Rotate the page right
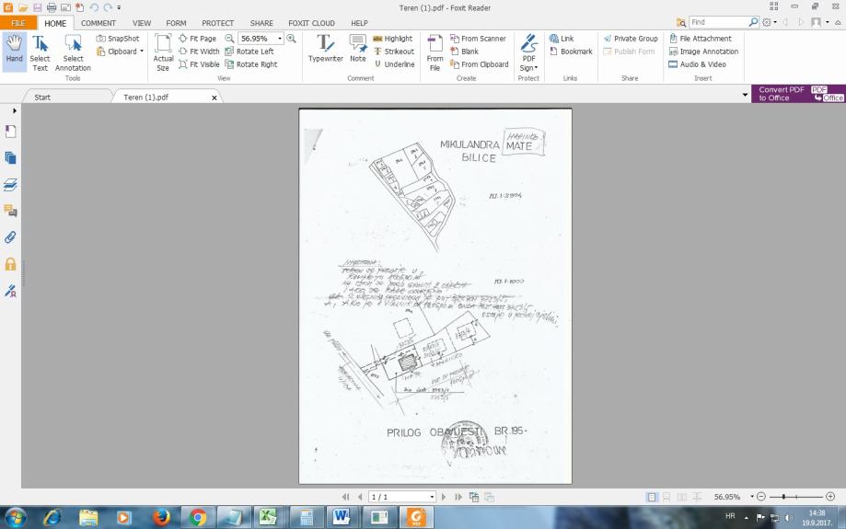 [x=251, y=64]
